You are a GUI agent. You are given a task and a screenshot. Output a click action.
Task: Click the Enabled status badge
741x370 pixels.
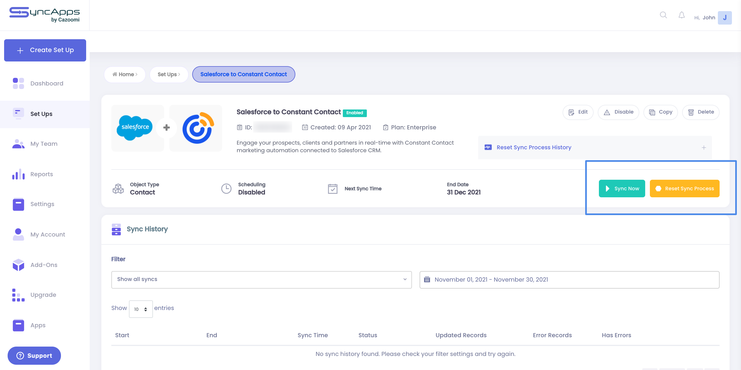point(355,113)
